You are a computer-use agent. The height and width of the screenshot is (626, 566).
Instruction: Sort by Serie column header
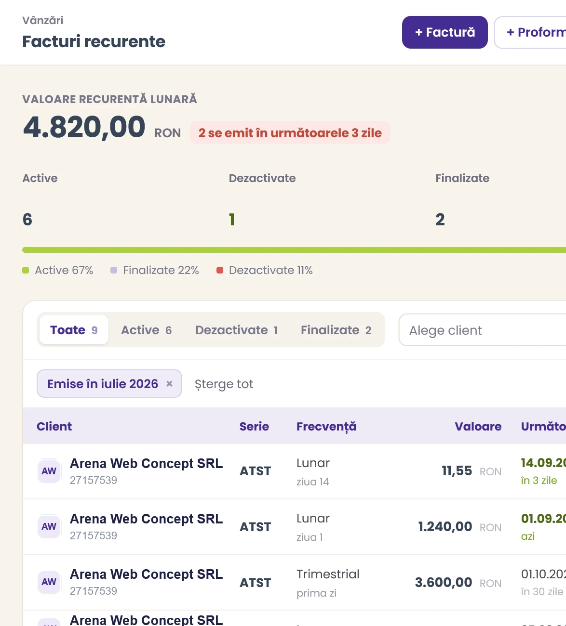[254, 426]
